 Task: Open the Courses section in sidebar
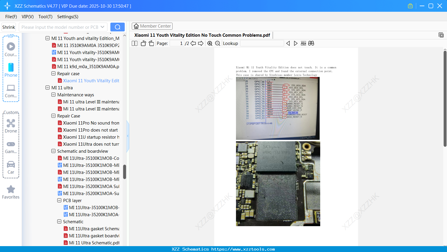click(x=11, y=49)
